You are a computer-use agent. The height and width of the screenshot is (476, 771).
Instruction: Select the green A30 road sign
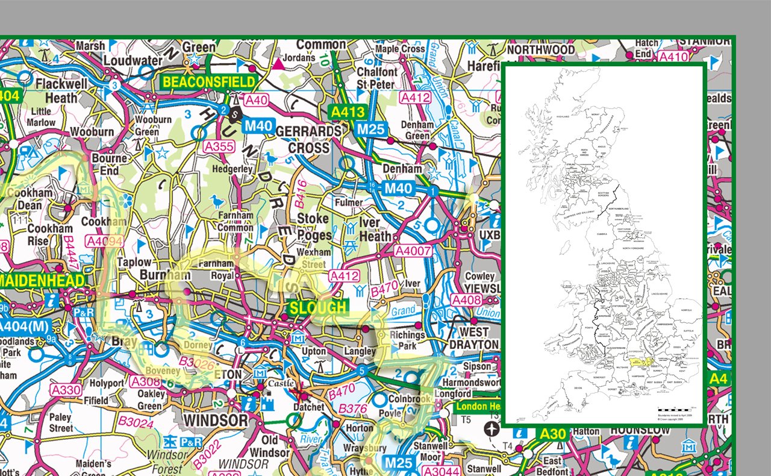[553, 434]
